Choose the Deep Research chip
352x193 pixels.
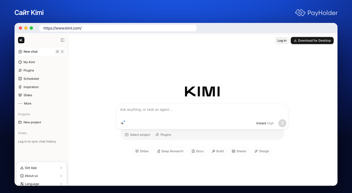(170, 151)
